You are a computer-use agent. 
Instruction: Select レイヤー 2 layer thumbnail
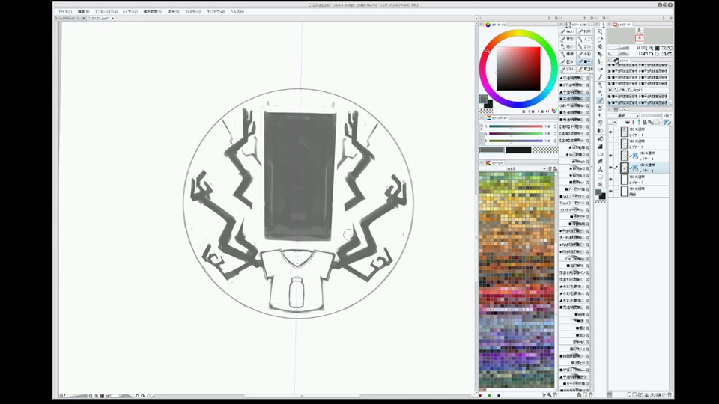coord(624,168)
